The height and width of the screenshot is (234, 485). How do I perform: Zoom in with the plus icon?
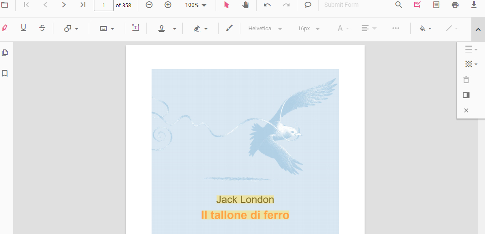168,5
